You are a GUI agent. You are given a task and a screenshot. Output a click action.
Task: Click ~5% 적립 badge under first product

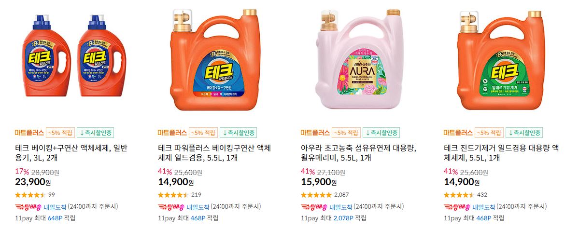(x=60, y=133)
